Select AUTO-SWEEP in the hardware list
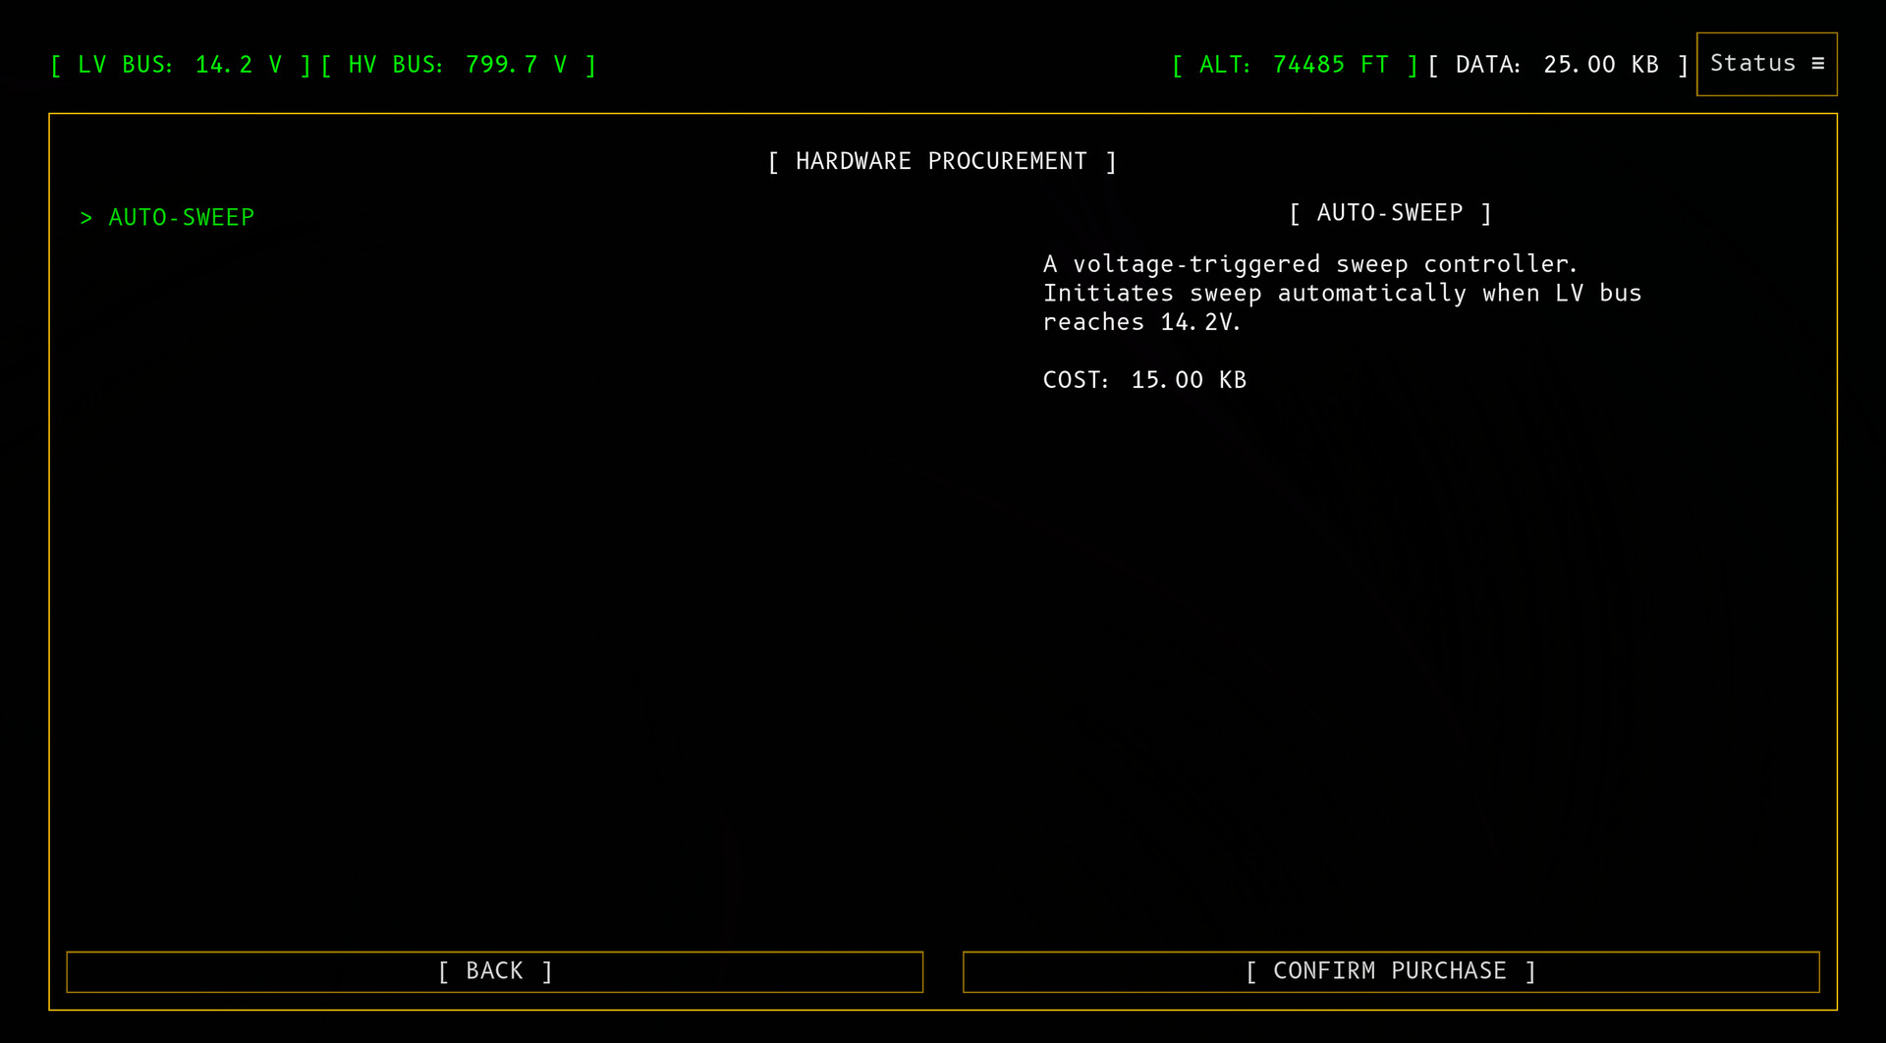This screenshot has height=1043, width=1886. coord(181,218)
